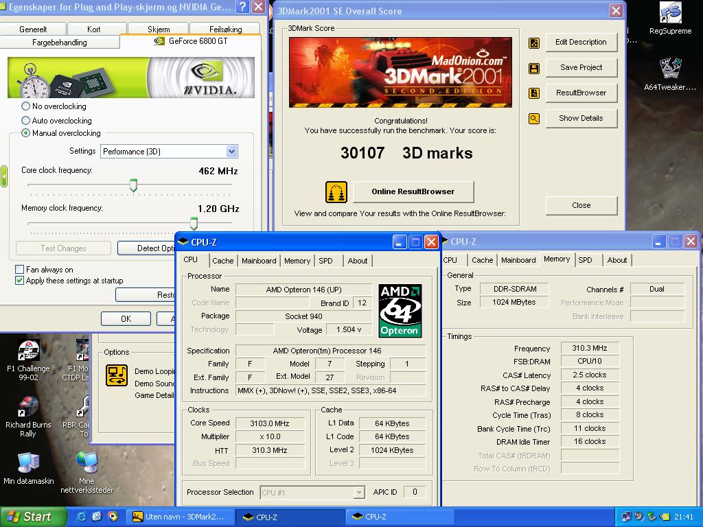Screen dimensions: 703x527
Task: Click the Save Project floppy icon
Action: pos(534,68)
